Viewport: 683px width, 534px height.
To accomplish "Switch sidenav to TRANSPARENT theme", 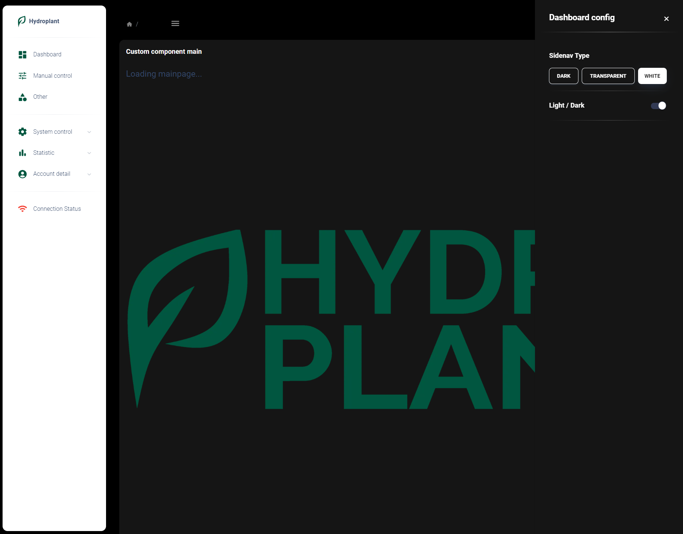I will click(608, 76).
